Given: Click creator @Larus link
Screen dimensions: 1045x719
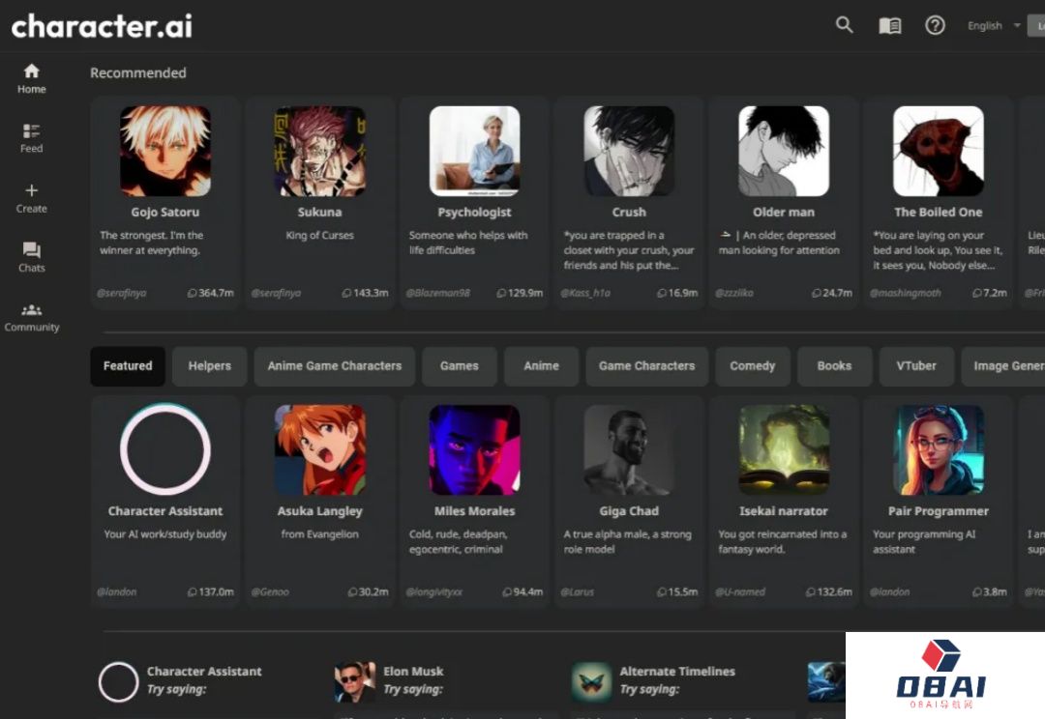Looking at the screenshot, I should (577, 591).
